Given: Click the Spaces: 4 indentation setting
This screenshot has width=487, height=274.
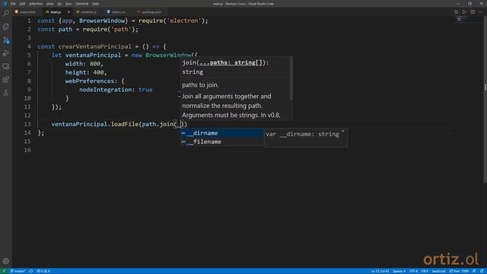Looking at the screenshot, I should [399, 271].
